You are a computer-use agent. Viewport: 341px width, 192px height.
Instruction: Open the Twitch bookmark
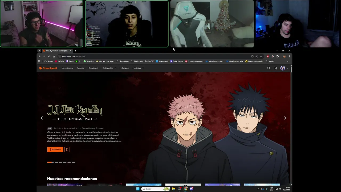(70, 61)
